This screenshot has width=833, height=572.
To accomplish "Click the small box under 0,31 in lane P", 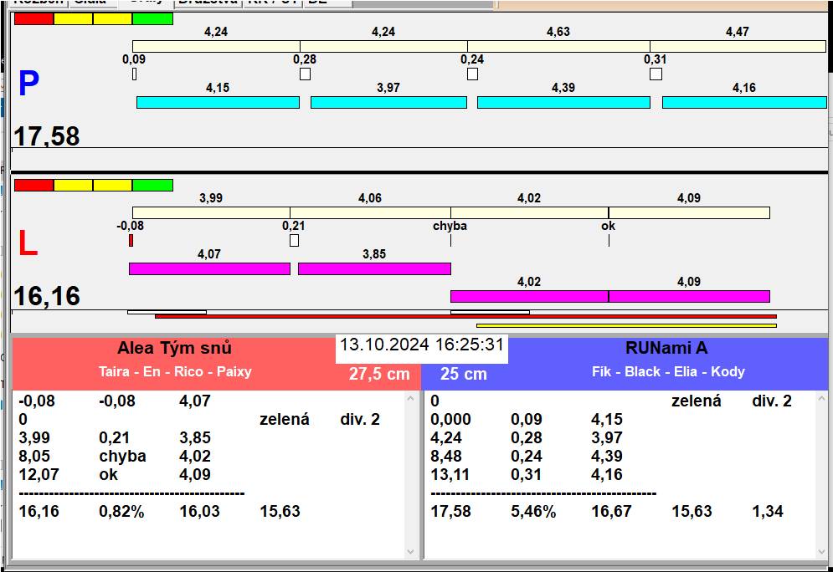I will coord(656,74).
